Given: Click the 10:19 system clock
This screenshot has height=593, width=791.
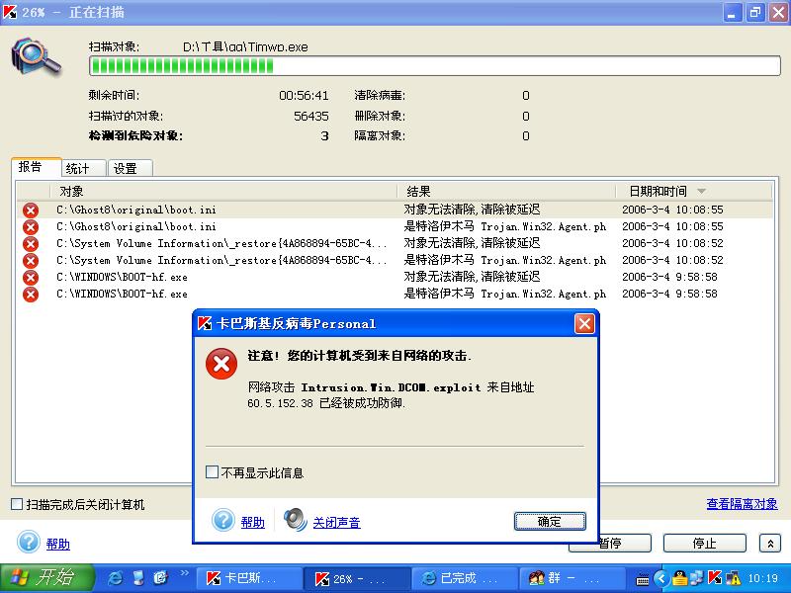Looking at the screenshot, I should point(762,578).
